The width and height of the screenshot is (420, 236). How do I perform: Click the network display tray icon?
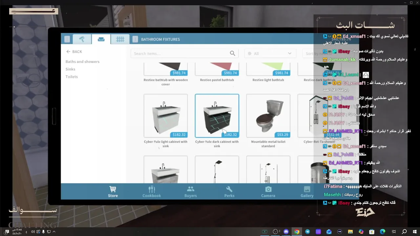(x=49, y=232)
